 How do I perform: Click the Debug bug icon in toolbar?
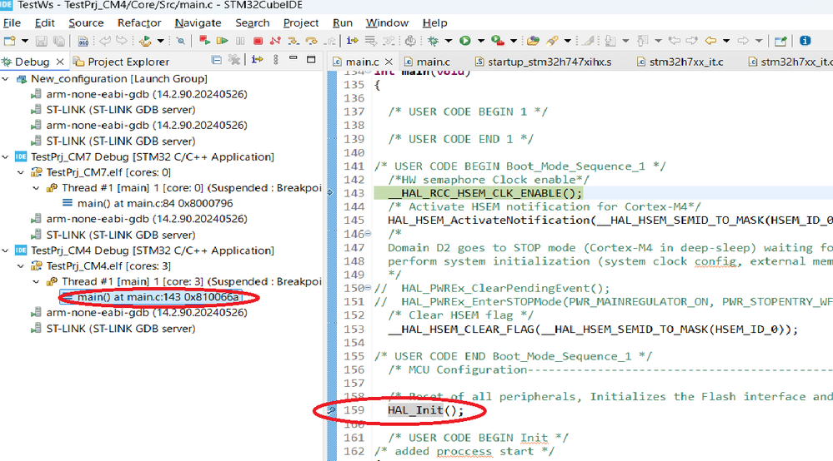click(x=434, y=41)
